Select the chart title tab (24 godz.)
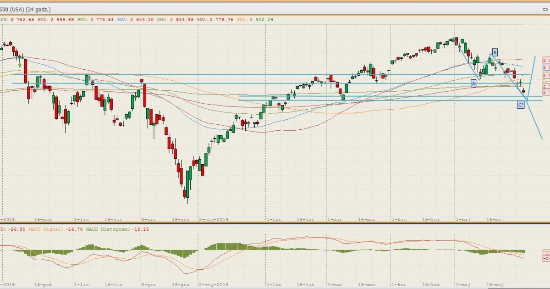Screen dimensions: 550x289 click(x=26, y=9)
